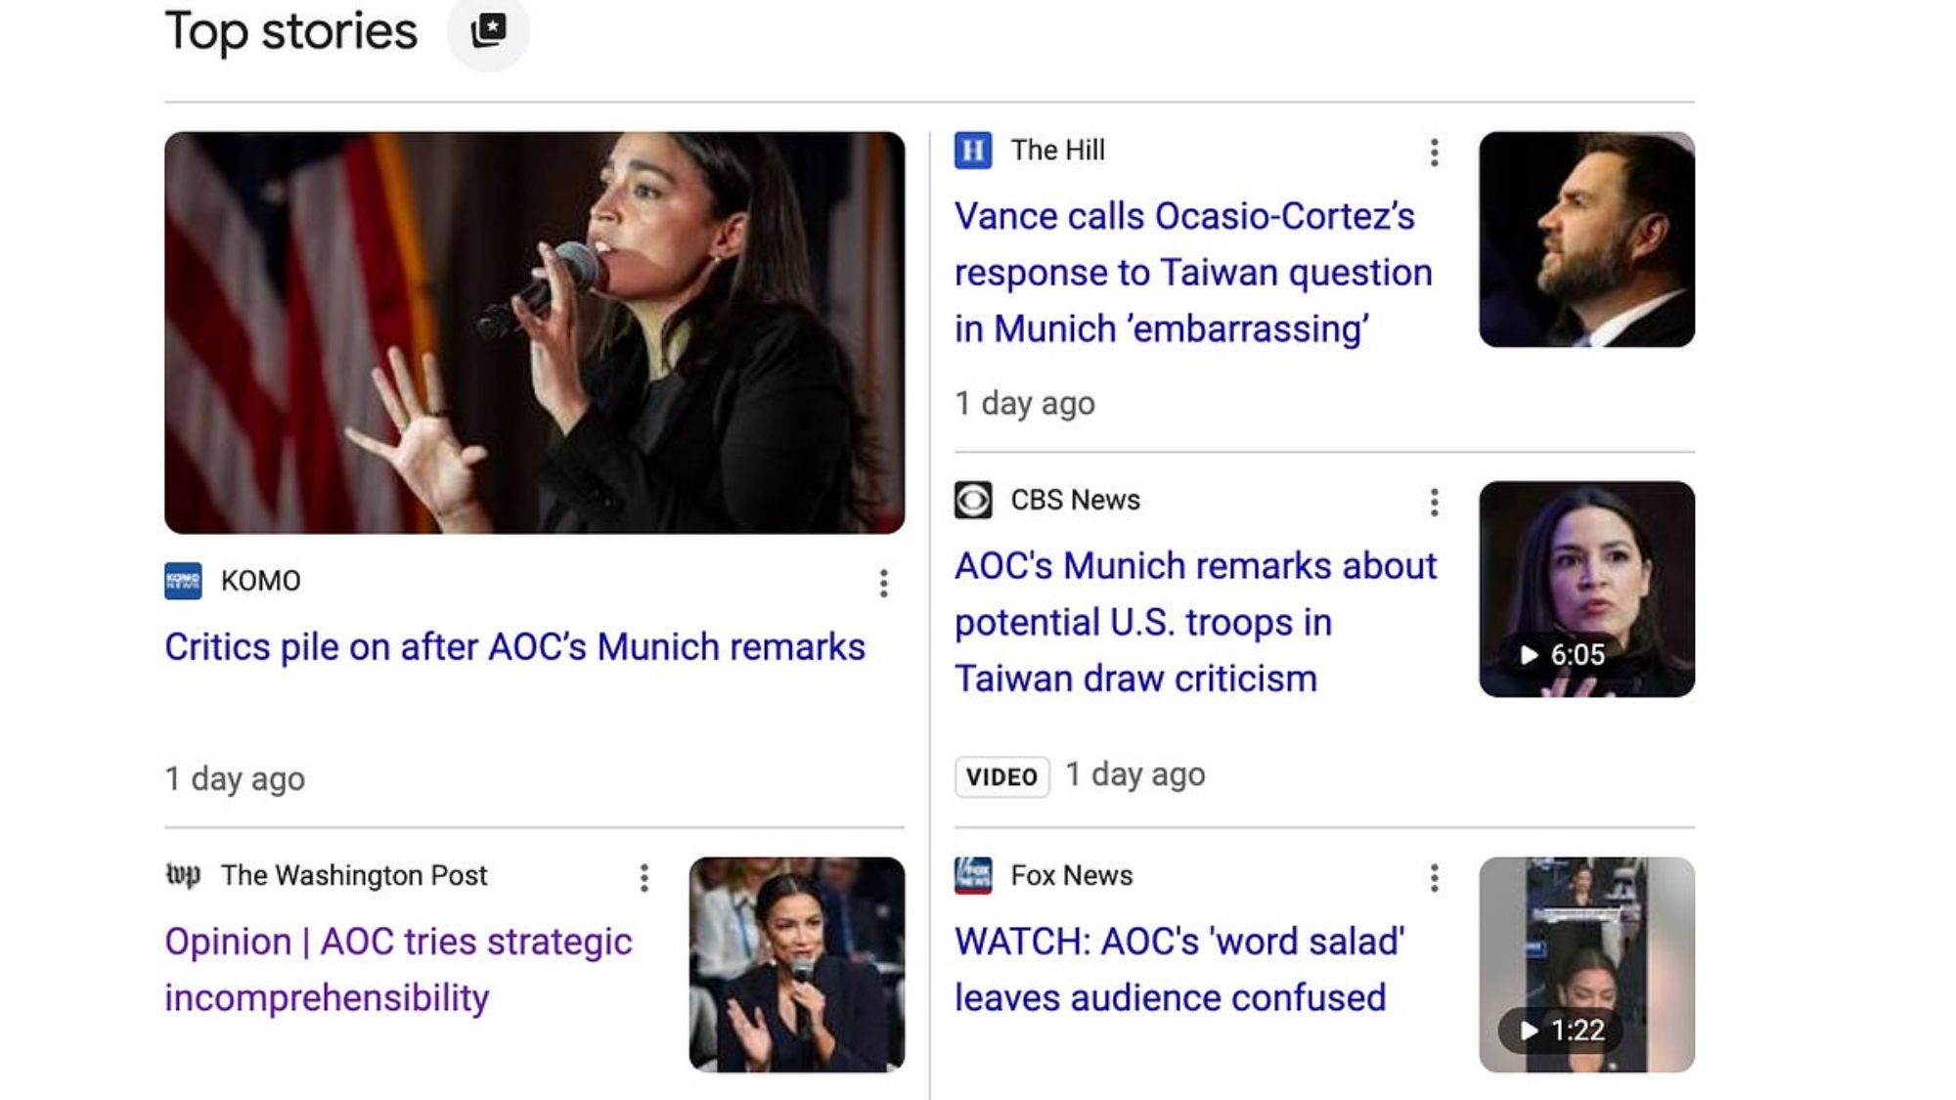Click the CBS News eye logo
Viewport: 1956px width, 1100px height.
[973, 501]
